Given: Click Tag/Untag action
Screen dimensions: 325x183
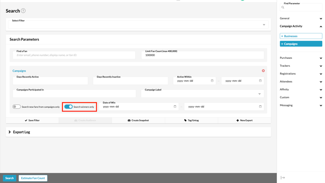Looking at the screenshot, I should point(191,120).
